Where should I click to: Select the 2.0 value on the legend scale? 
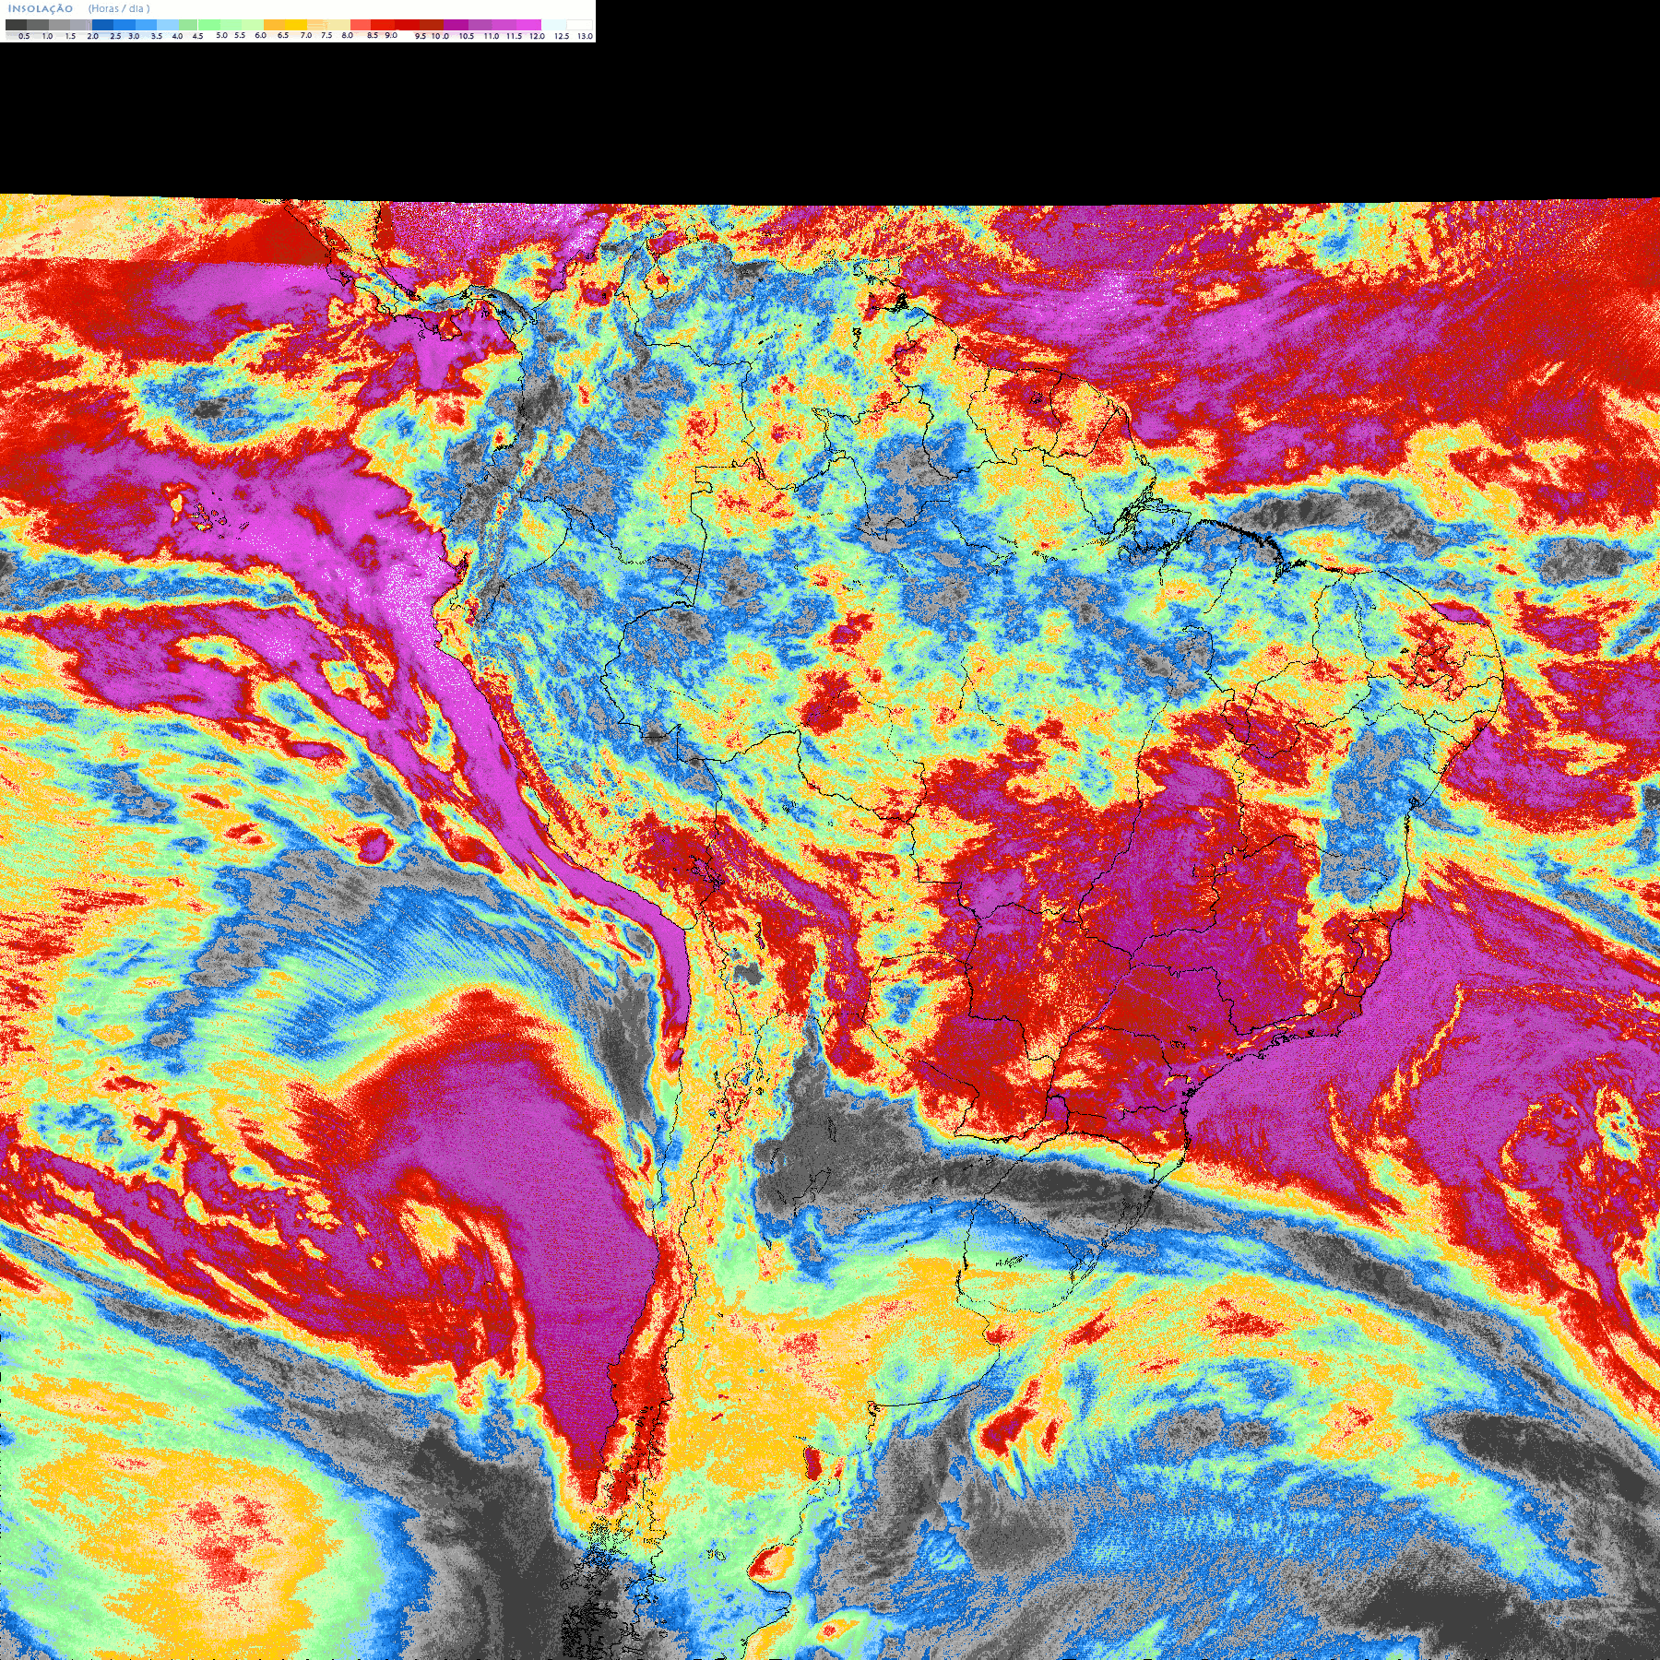(x=92, y=36)
